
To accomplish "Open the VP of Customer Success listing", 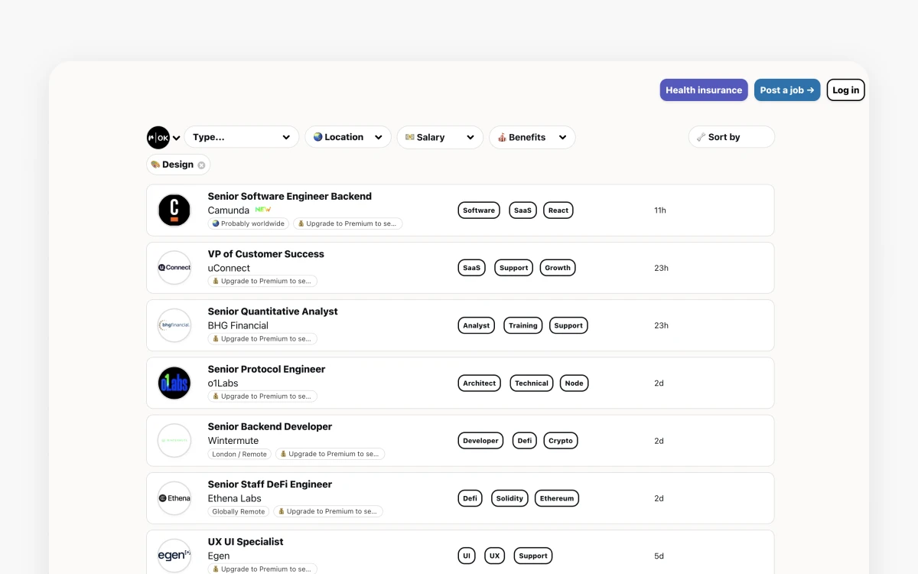I will (x=266, y=254).
